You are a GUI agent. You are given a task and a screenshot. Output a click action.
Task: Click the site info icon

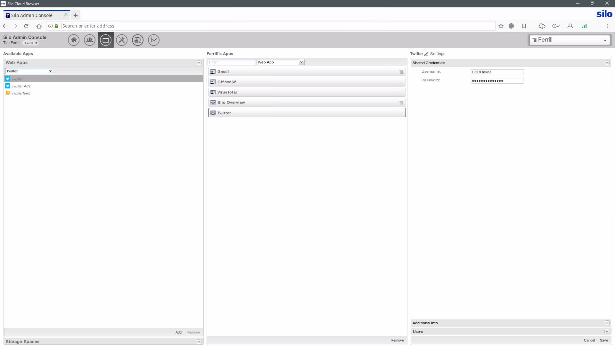(51, 26)
